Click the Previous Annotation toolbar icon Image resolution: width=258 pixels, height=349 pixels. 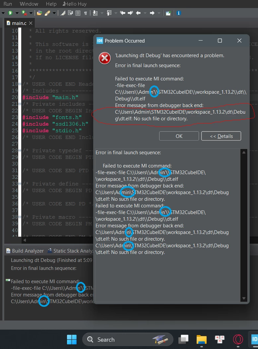pos(109,13)
